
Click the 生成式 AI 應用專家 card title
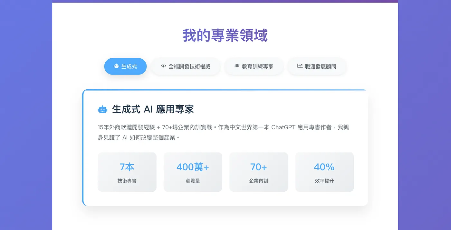[153, 109]
